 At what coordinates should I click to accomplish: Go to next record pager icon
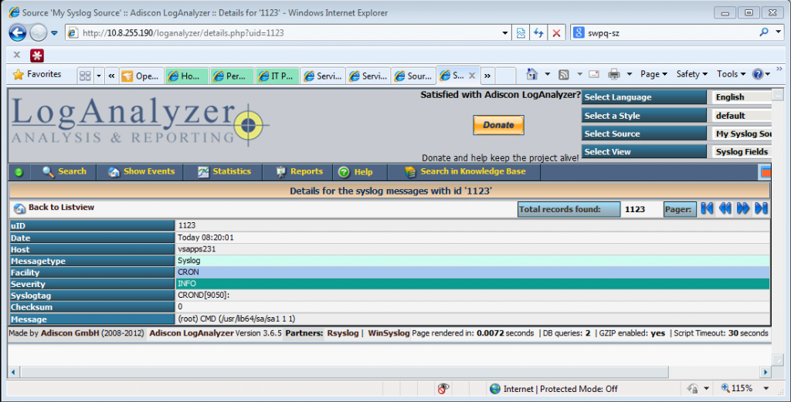(743, 208)
